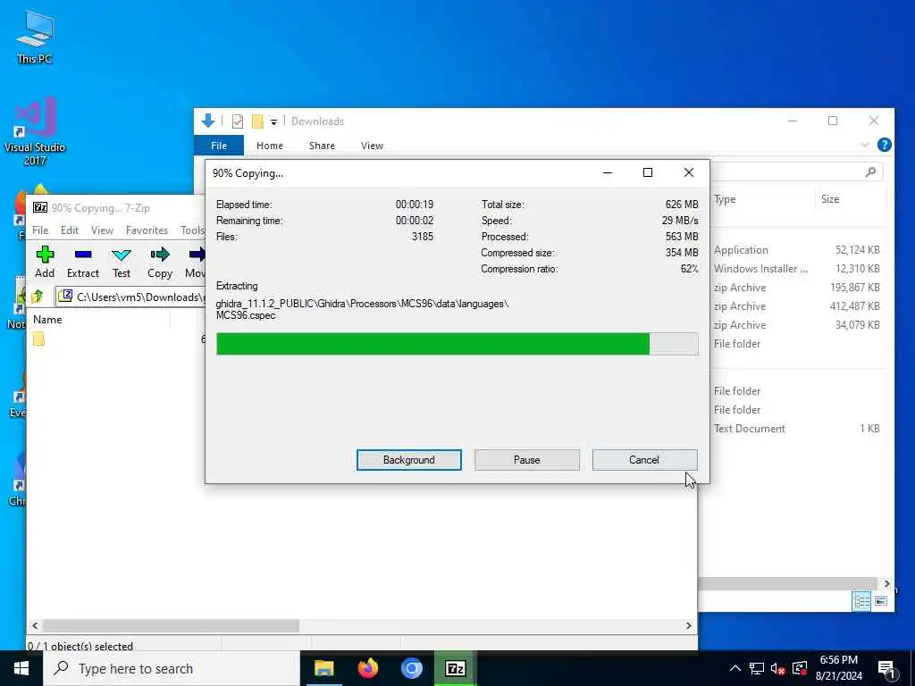This screenshot has height=686, width=915.
Task: Open the notification center icon
Action: tap(887, 668)
